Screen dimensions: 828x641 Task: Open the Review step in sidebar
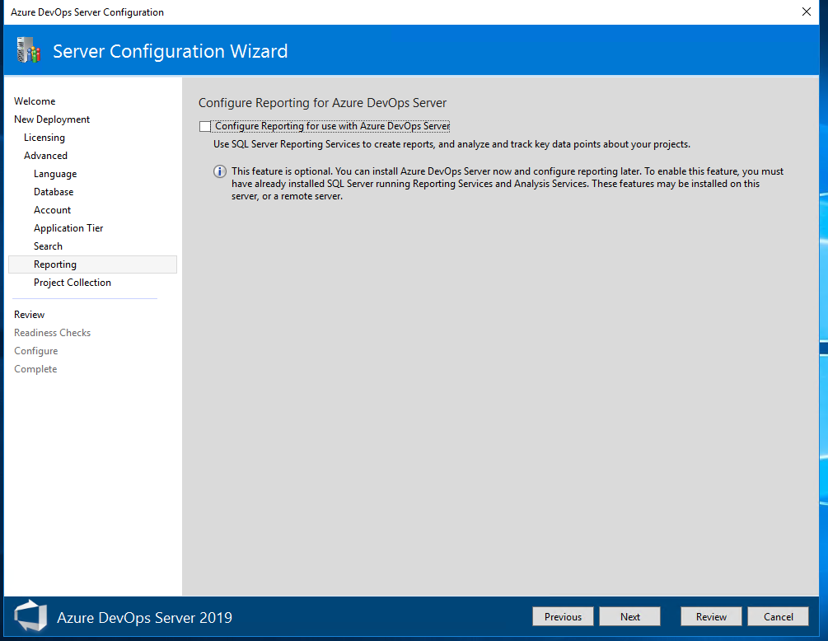coord(30,314)
